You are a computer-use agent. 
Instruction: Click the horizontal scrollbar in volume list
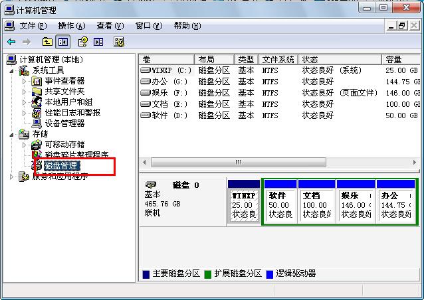pyautogui.click(x=278, y=162)
